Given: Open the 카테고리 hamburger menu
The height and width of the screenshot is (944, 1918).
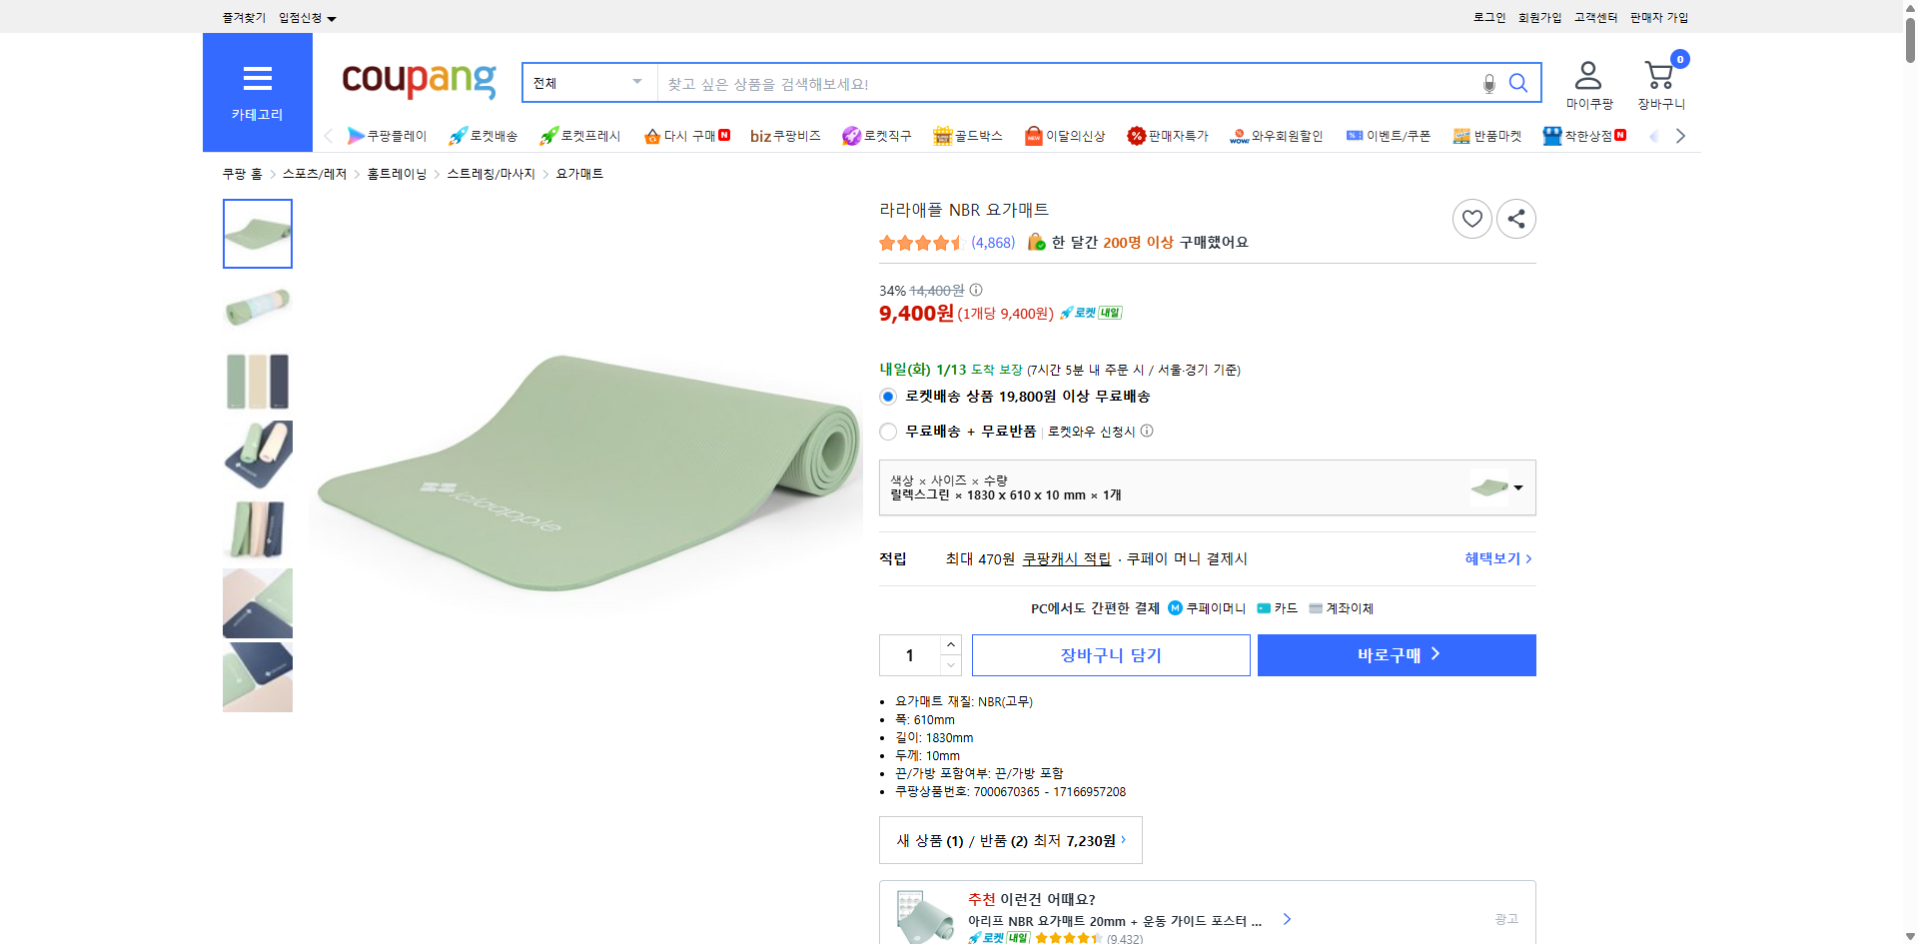Looking at the screenshot, I should [257, 79].
